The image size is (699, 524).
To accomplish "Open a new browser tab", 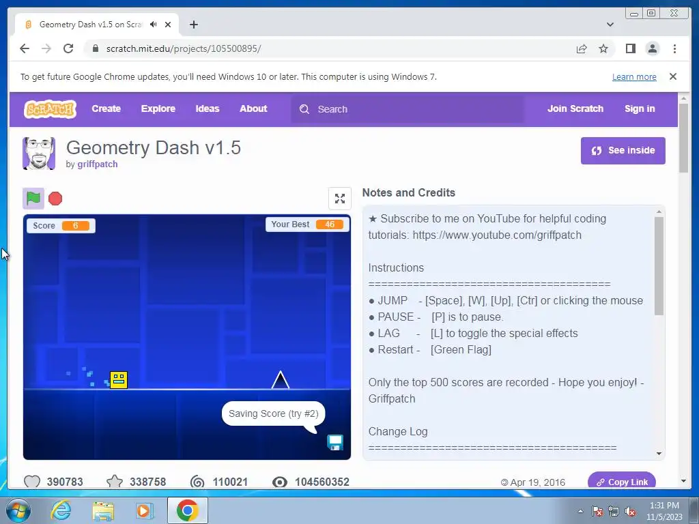I will click(193, 25).
